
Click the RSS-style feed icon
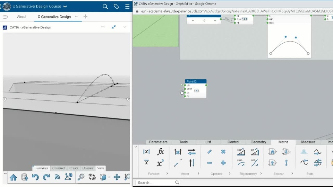58,177
